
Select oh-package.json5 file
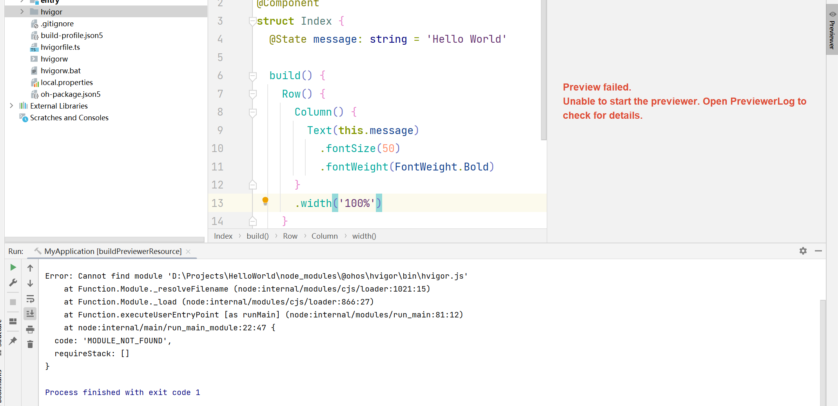point(71,94)
